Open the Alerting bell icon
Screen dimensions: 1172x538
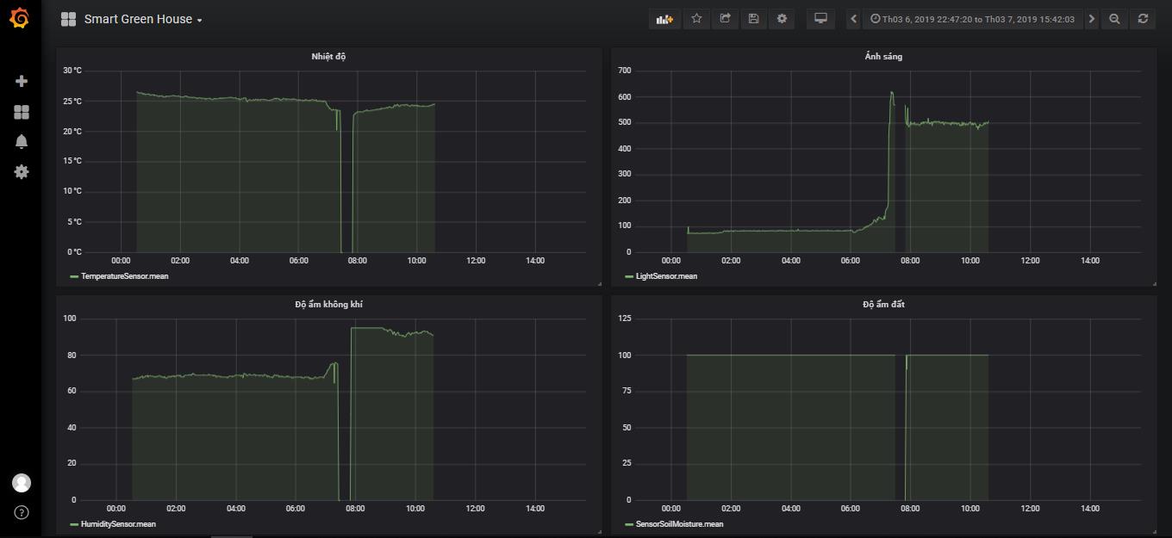pos(22,142)
